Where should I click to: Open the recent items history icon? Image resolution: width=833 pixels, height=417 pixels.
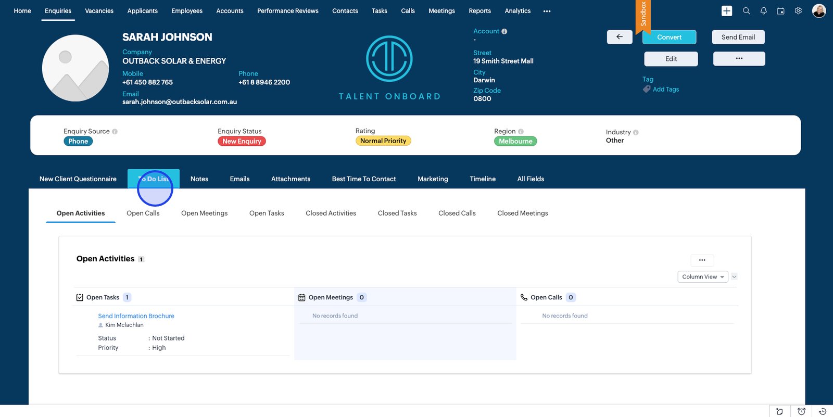(823, 411)
